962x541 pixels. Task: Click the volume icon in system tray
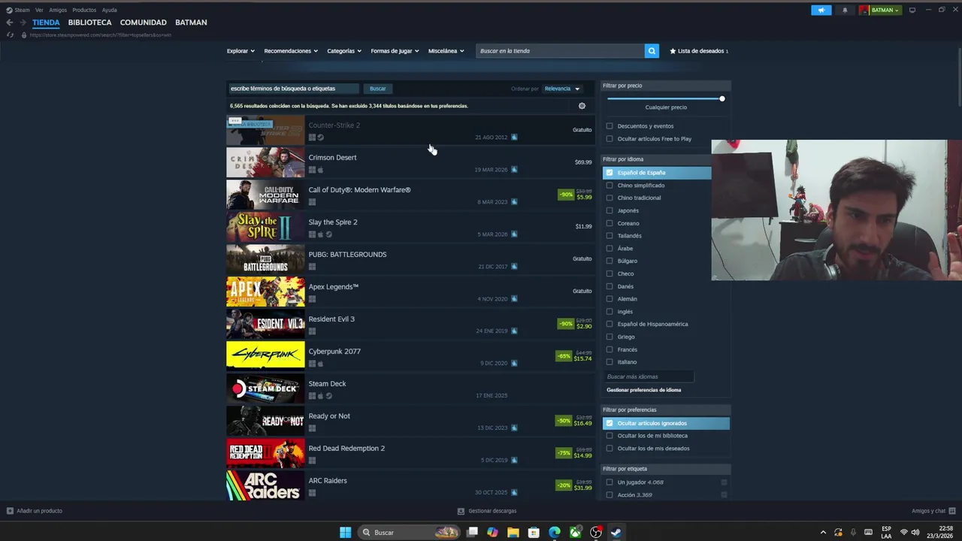(x=915, y=532)
